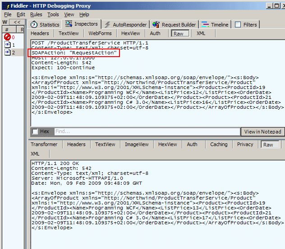Open the Rules menu
The height and width of the screenshot is (249, 285).
[36, 14]
